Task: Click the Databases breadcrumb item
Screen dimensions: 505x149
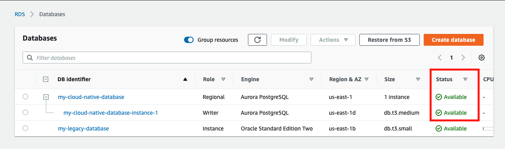Action: tap(52, 14)
